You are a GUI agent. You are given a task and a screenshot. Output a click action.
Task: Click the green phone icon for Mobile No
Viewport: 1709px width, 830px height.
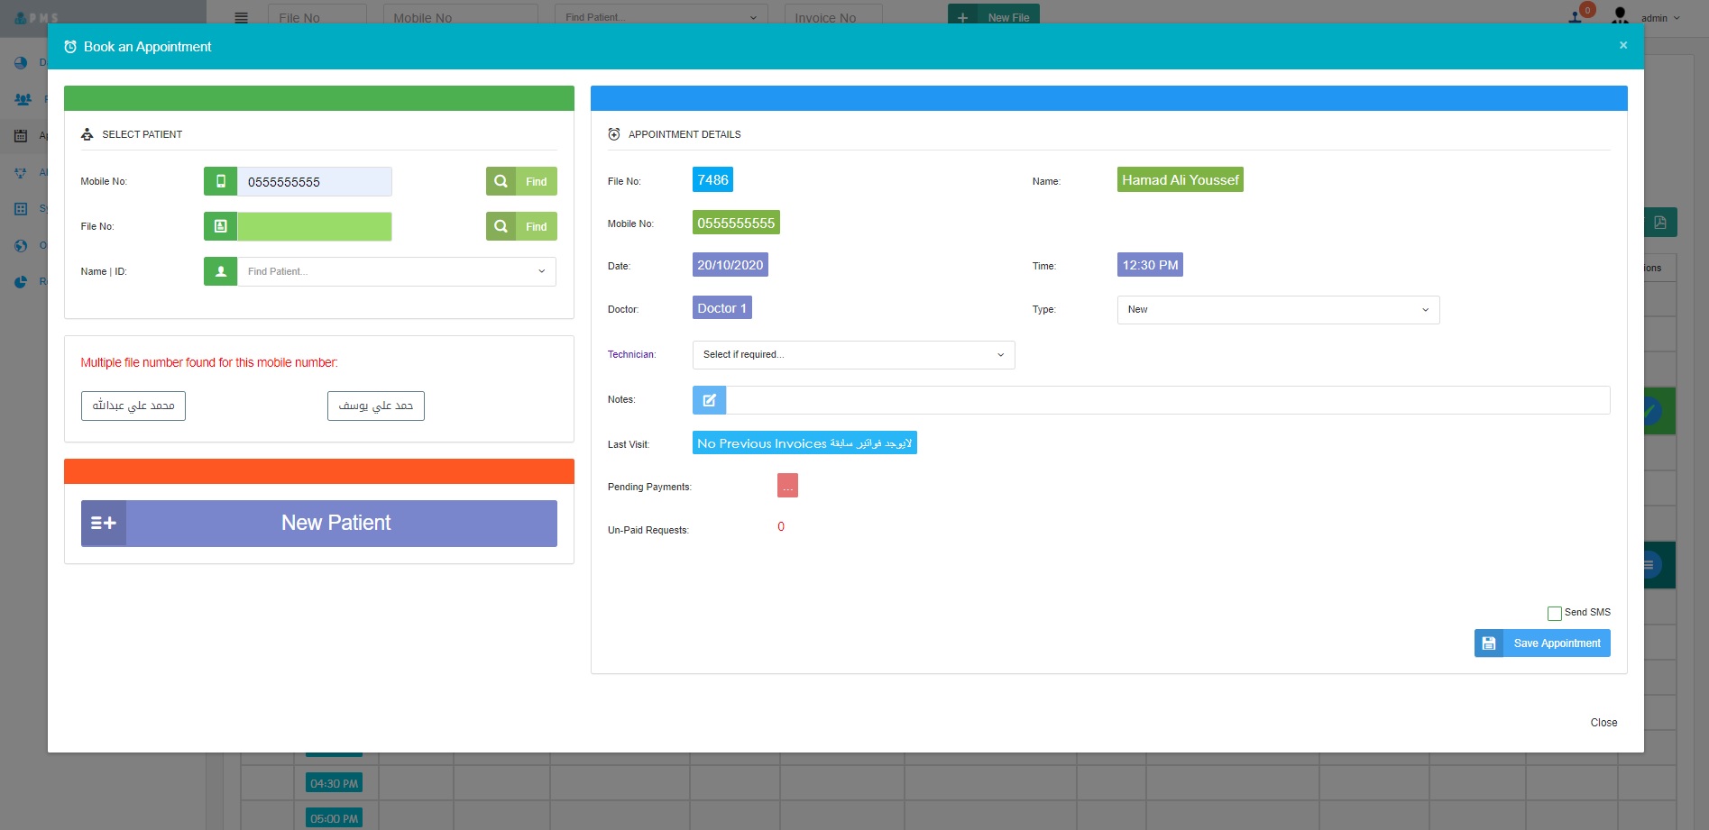(x=221, y=181)
